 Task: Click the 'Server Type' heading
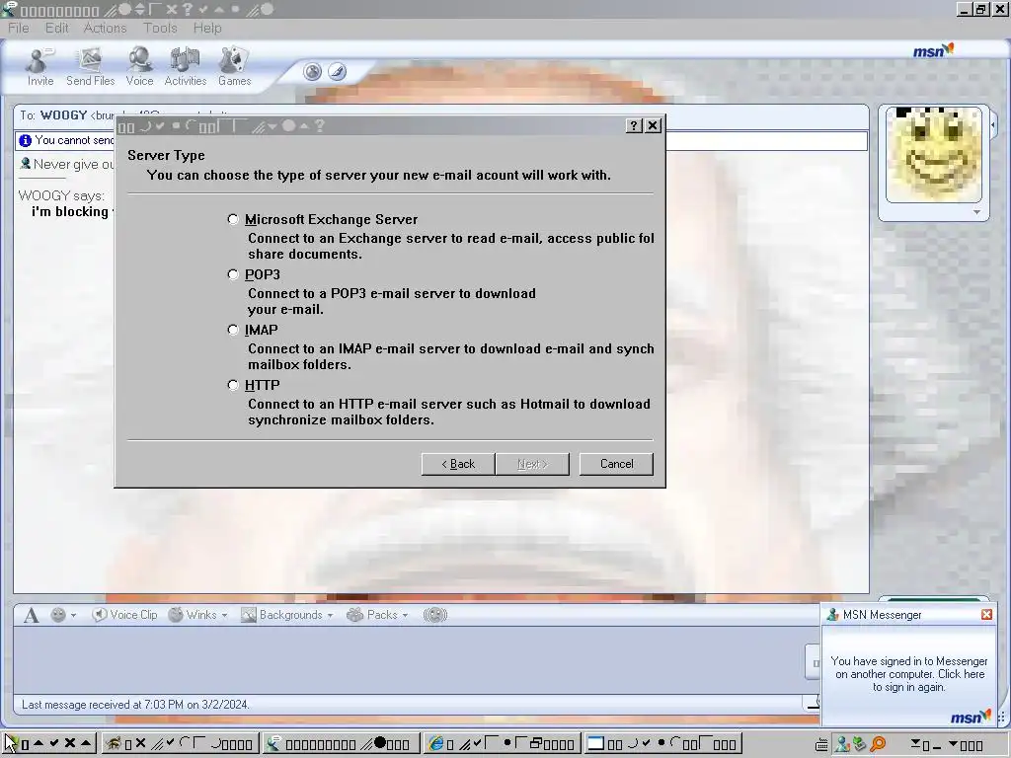coord(166,155)
